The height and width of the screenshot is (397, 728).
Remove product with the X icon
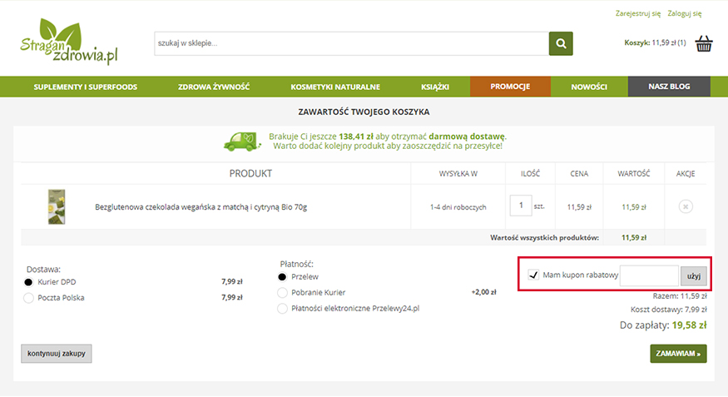coord(686,206)
